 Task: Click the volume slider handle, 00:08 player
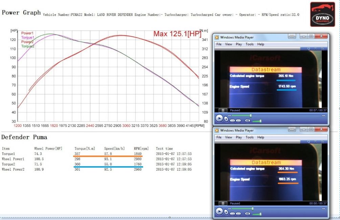click(260, 214)
